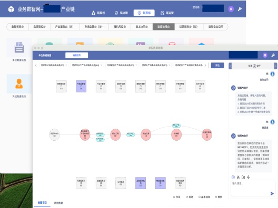
Task: Select the last gray dashed box in top row
Action: [x=200, y=86]
